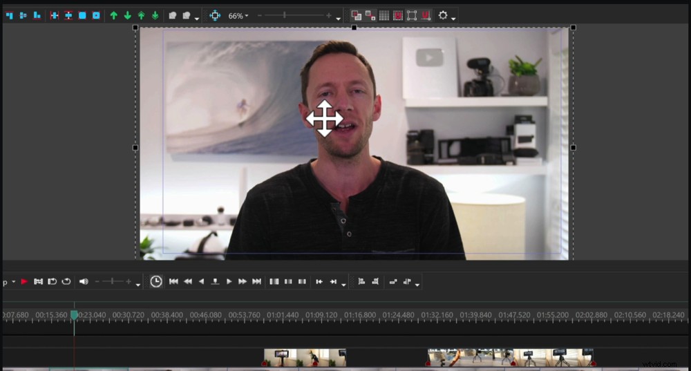Open dropdown arrow at end of timeline toolbar
The height and width of the screenshot is (371, 691).
click(417, 285)
